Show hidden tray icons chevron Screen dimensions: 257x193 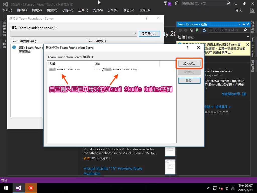tap(209, 188)
